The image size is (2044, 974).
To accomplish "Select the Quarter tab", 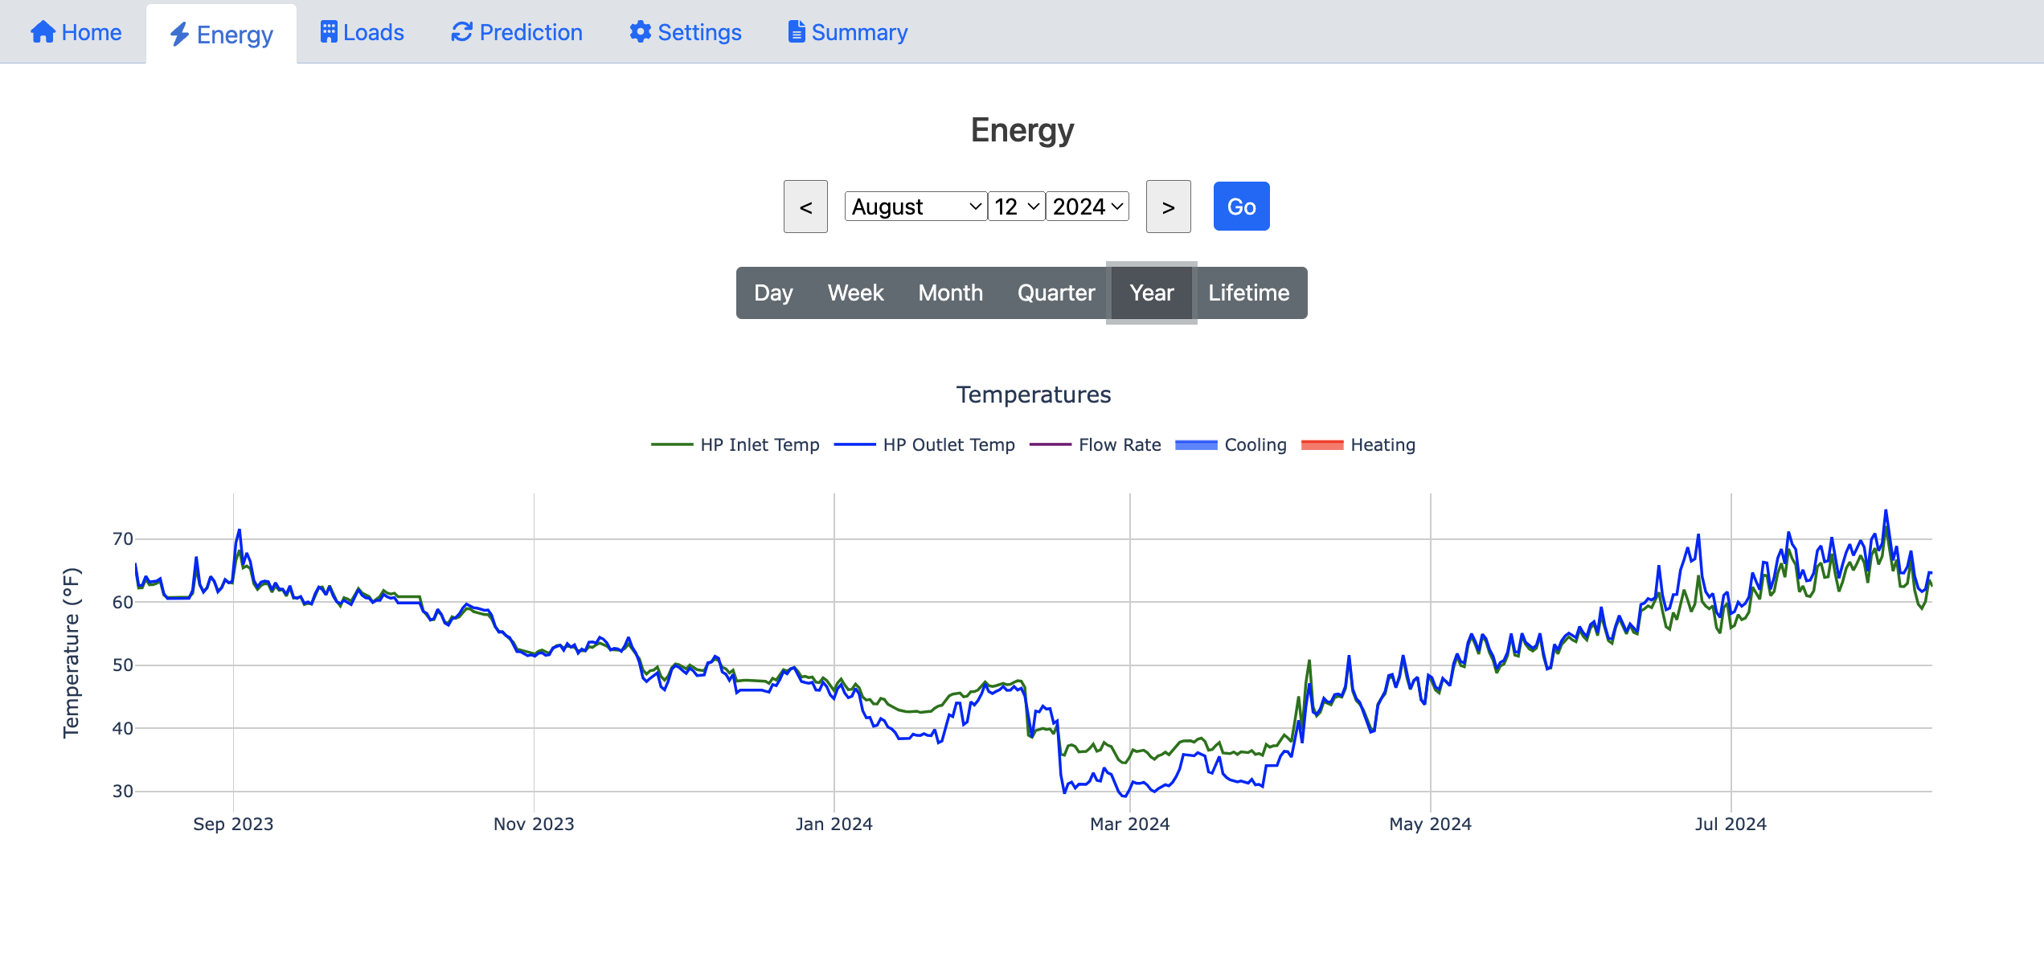I will pyautogui.click(x=1056, y=292).
